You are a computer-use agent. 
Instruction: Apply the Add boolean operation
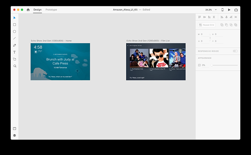[x=222, y=25]
